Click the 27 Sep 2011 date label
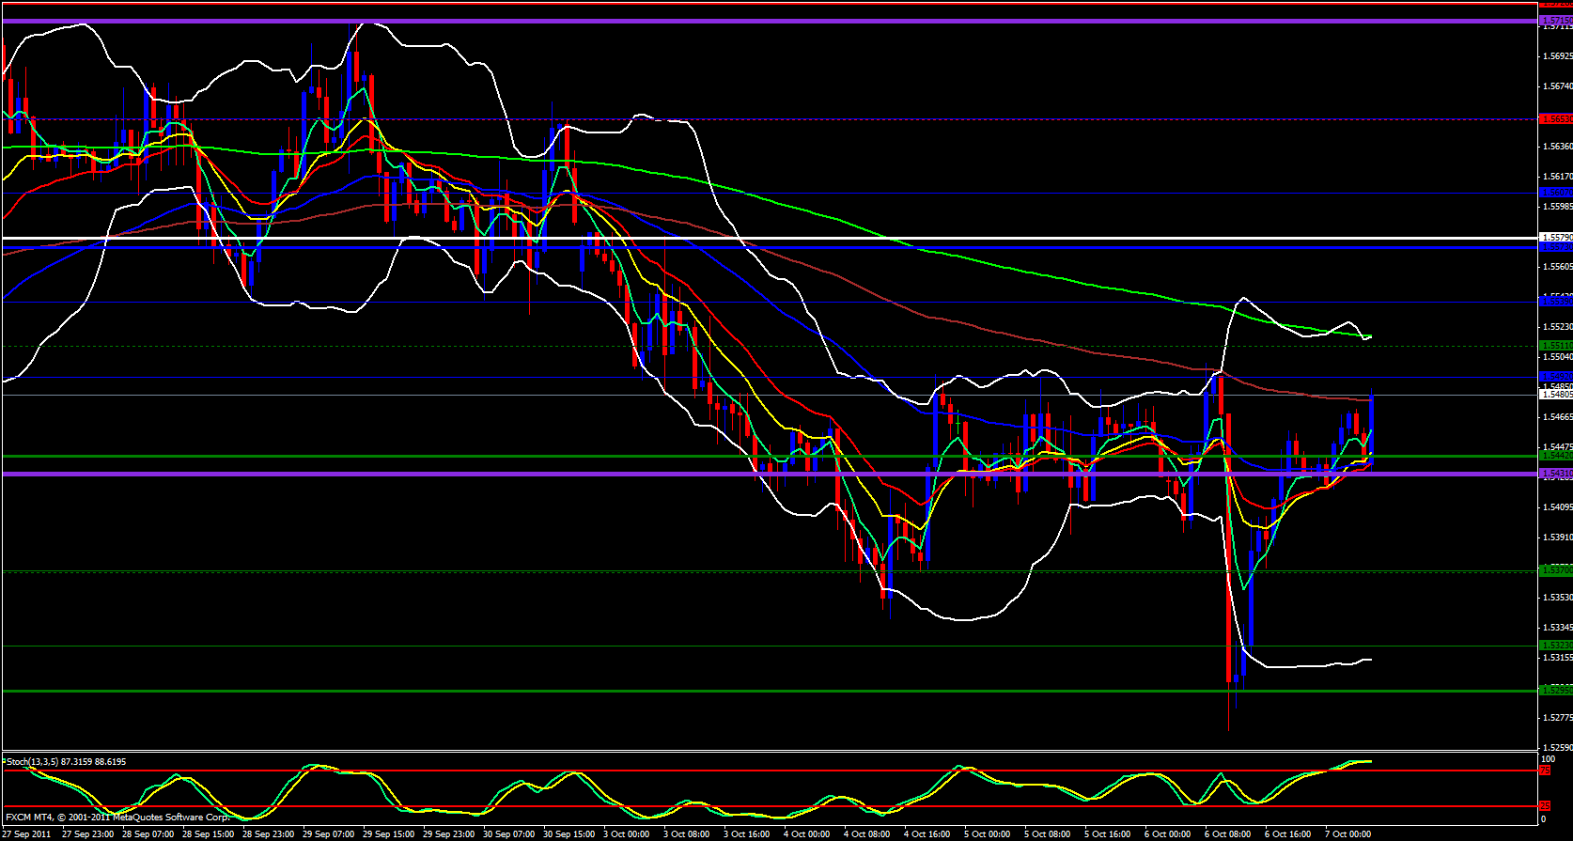The height and width of the screenshot is (841, 1573). pos(28,834)
